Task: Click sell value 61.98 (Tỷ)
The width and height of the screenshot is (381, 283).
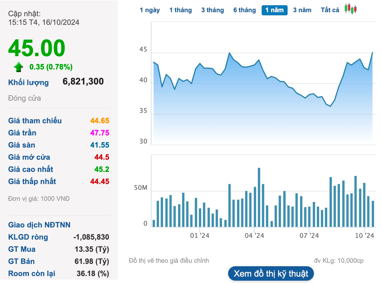Action: coord(92,261)
